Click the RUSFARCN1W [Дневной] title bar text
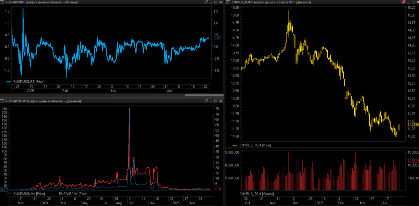The image size is (419, 206). (x=43, y=101)
